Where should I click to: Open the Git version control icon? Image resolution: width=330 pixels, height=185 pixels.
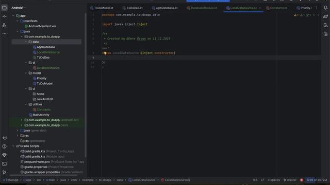tap(4, 172)
